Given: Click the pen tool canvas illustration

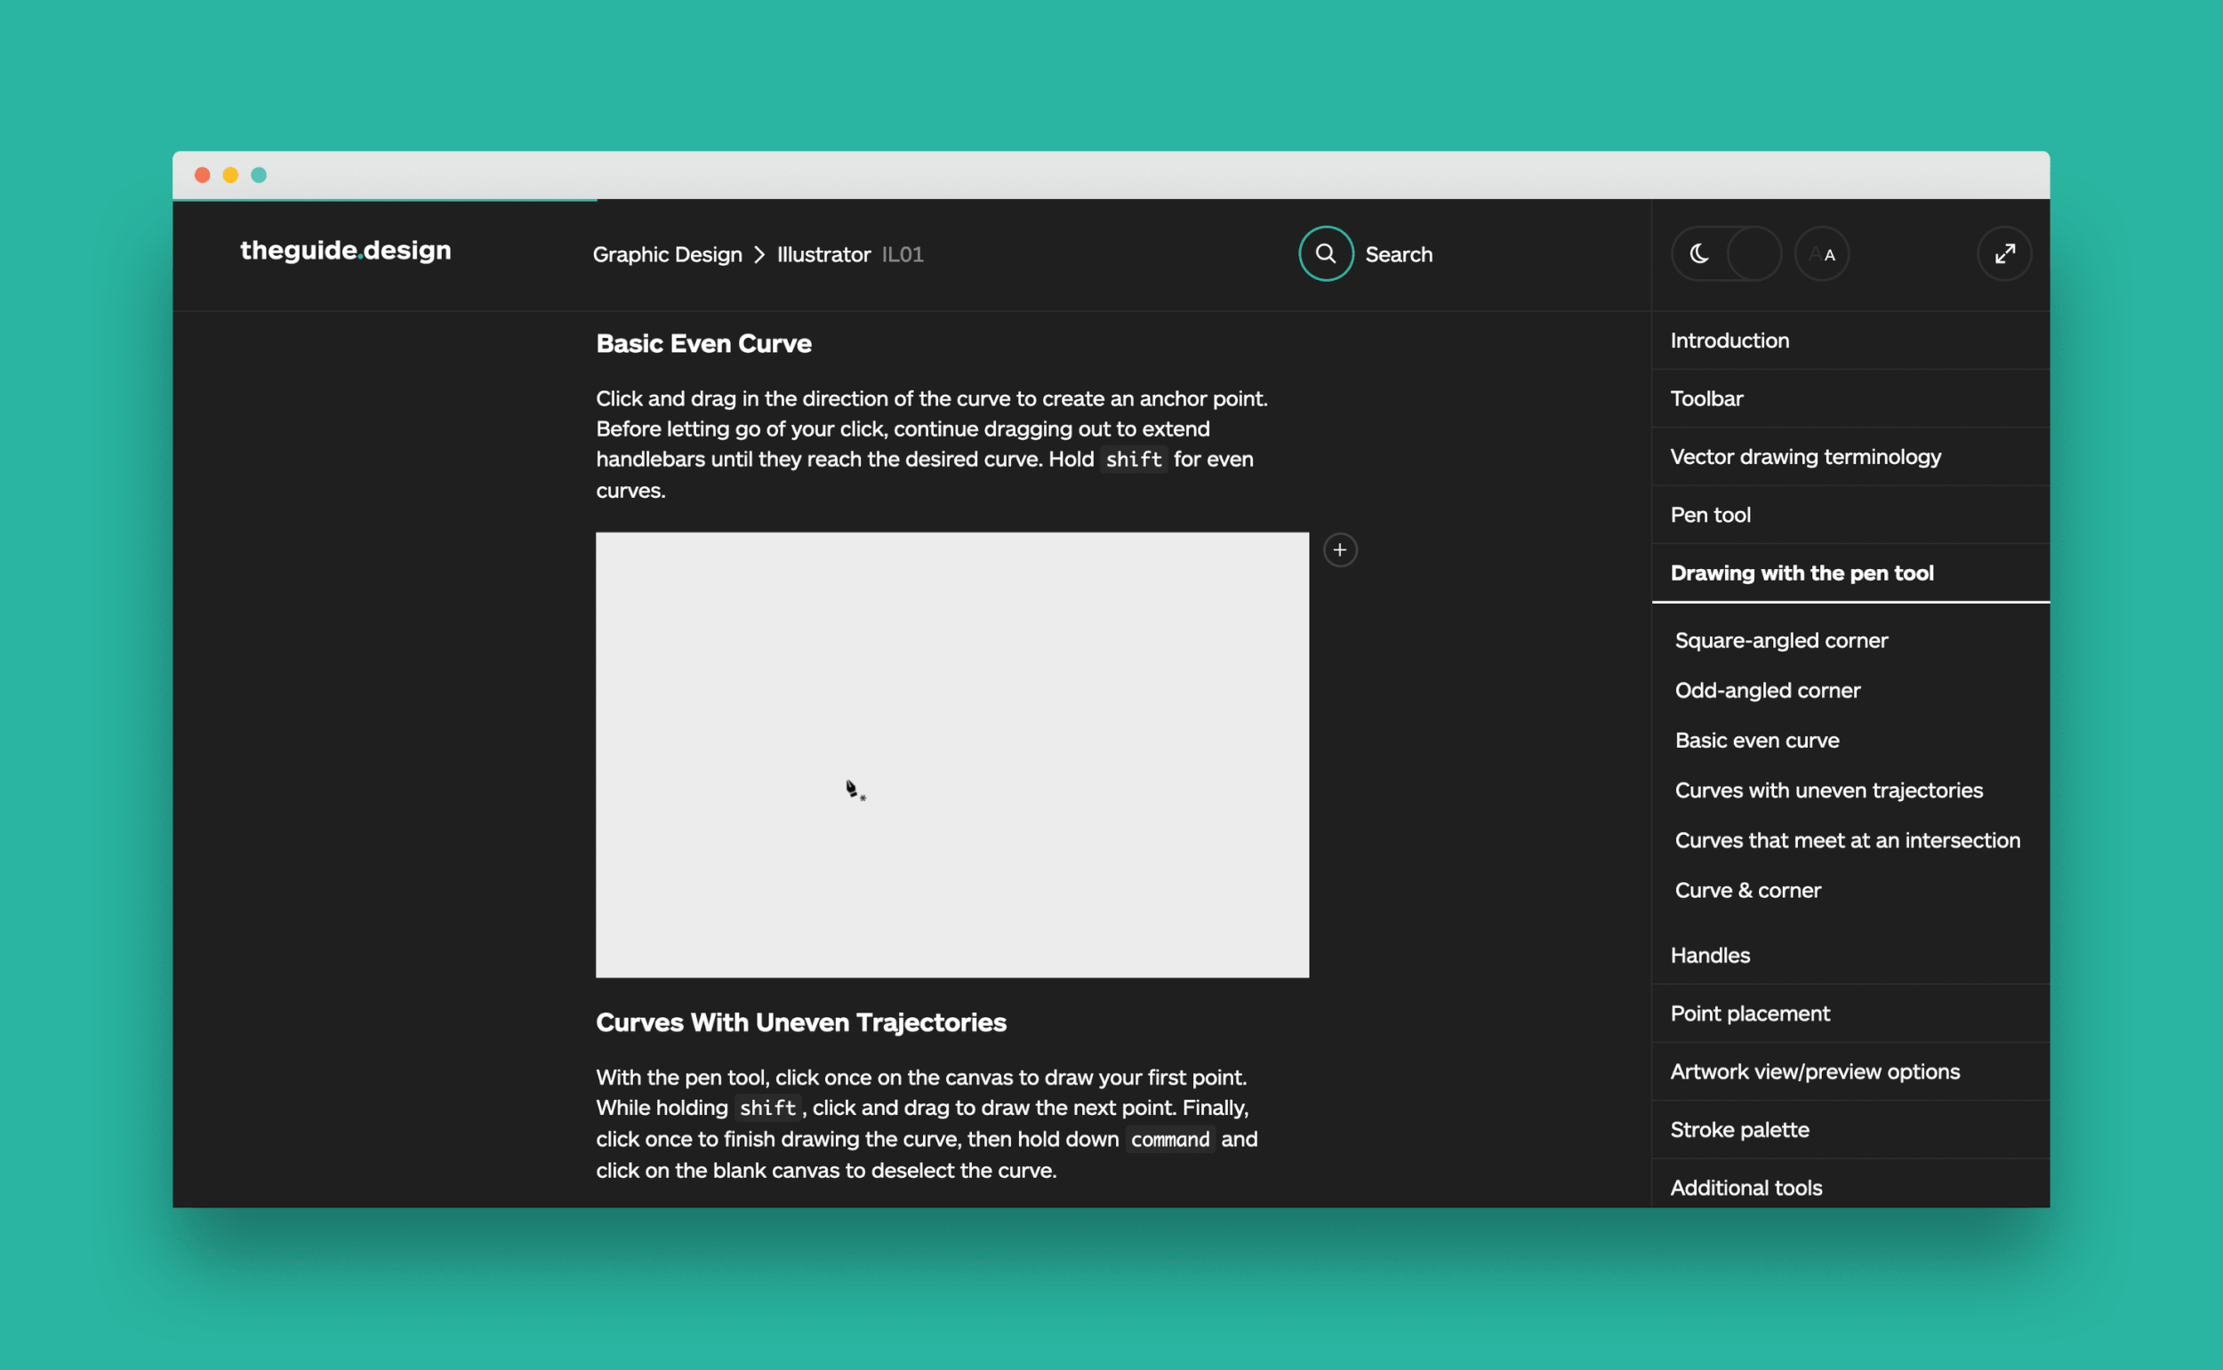Looking at the screenshot, I should pyautogui.click(x=951, y=754).
